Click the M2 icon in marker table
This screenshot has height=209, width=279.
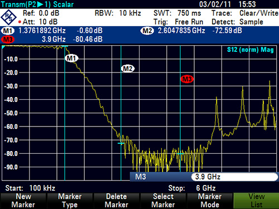(147, 31)
